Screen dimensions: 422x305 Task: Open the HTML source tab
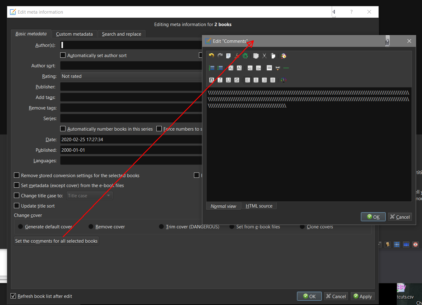pos(259,206)
